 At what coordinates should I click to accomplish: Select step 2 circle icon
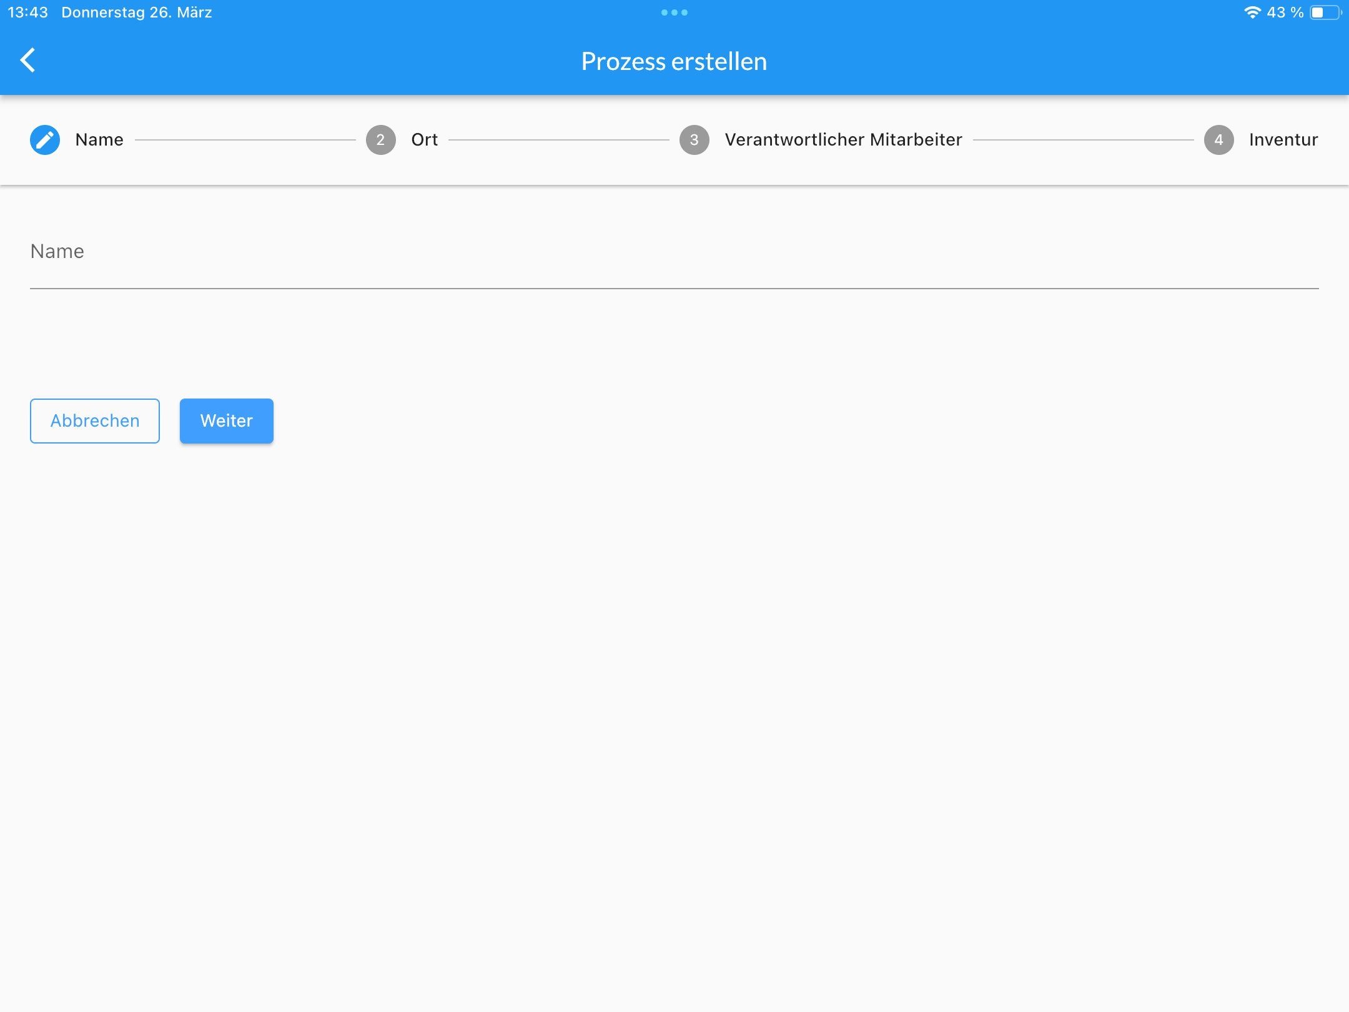380,140
